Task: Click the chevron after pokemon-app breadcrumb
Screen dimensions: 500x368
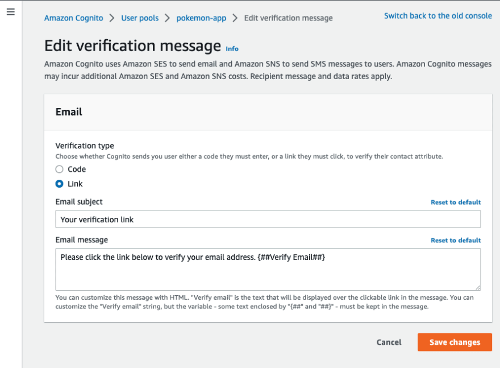Action: tap(235, 18)
